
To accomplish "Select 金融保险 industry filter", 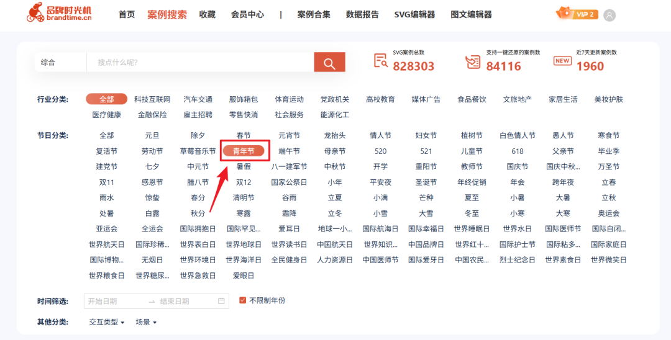I will (152, 115).
